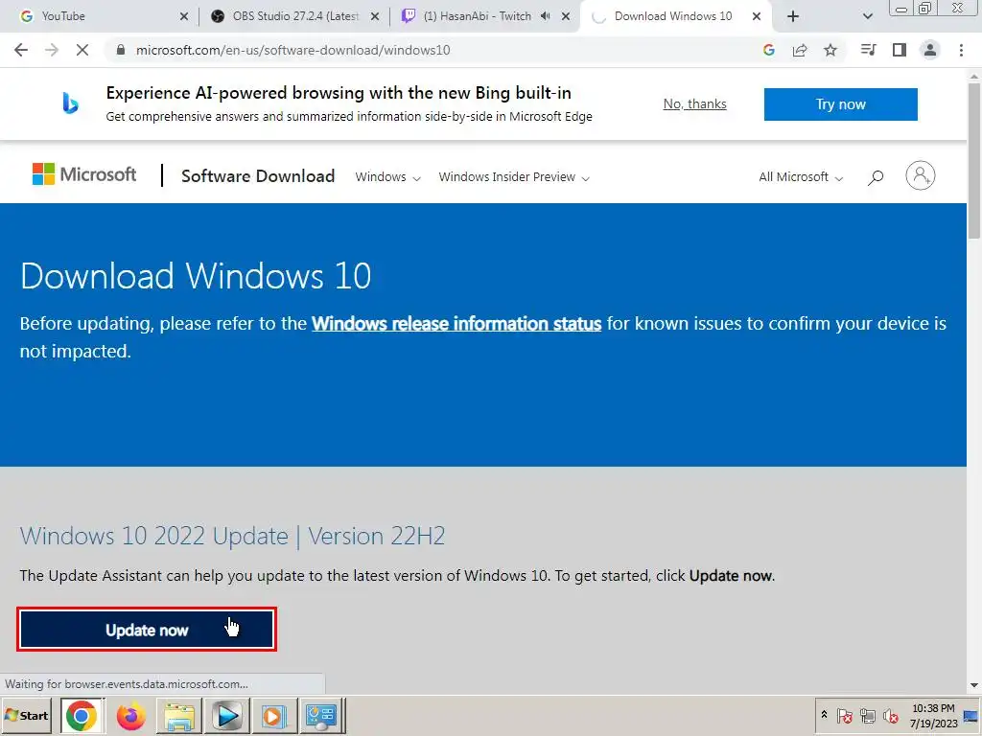Image resolution: width=982 pixels, height=736 pixels.
Task: Launch Firefox from the taskbar
Action: [130, 715]
